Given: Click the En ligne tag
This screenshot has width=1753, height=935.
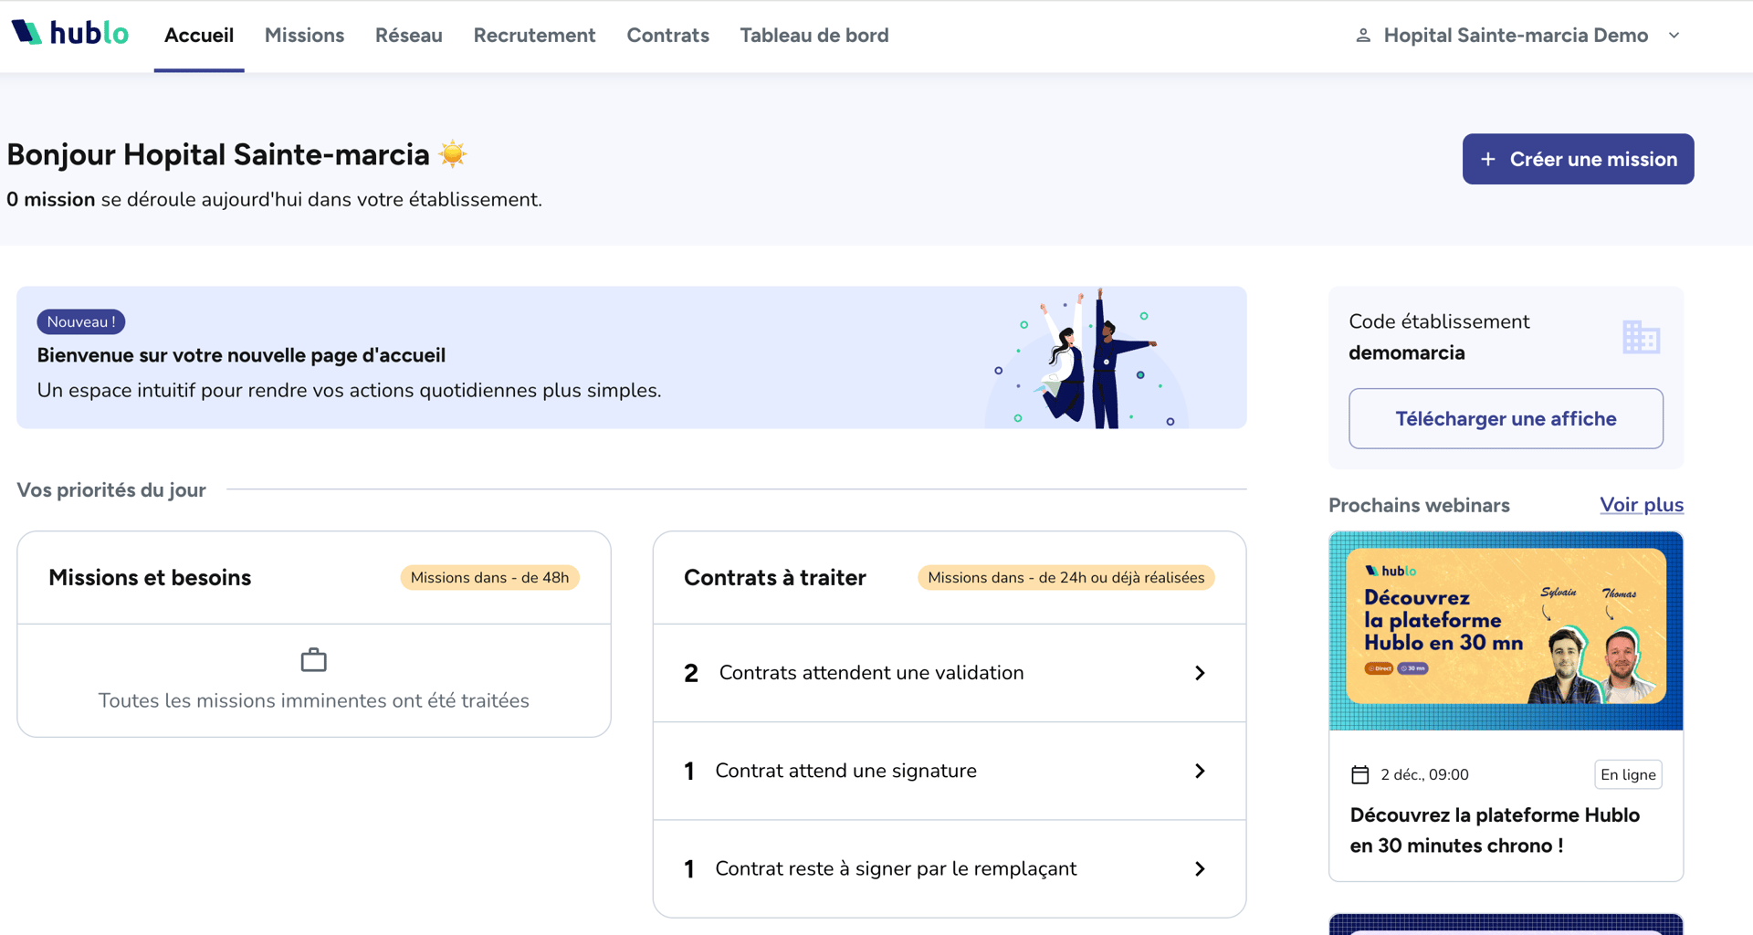Looking at the screenshot, I should point(1627,774).
